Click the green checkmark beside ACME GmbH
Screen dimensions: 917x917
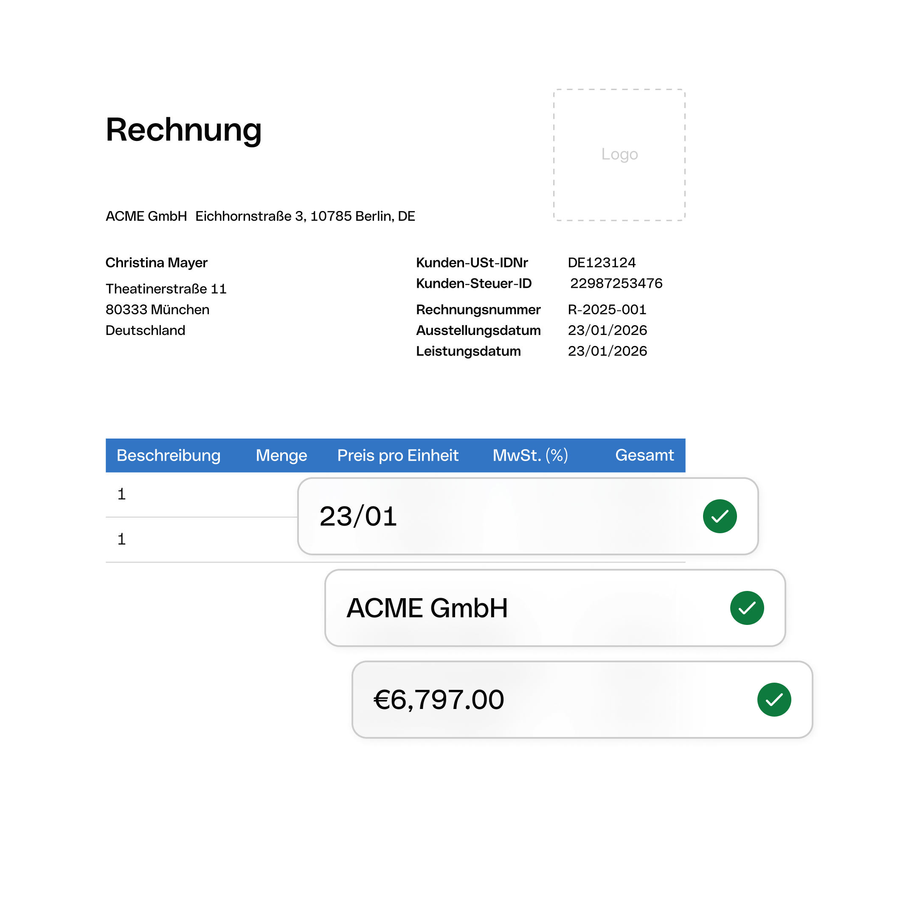(747, 608)
